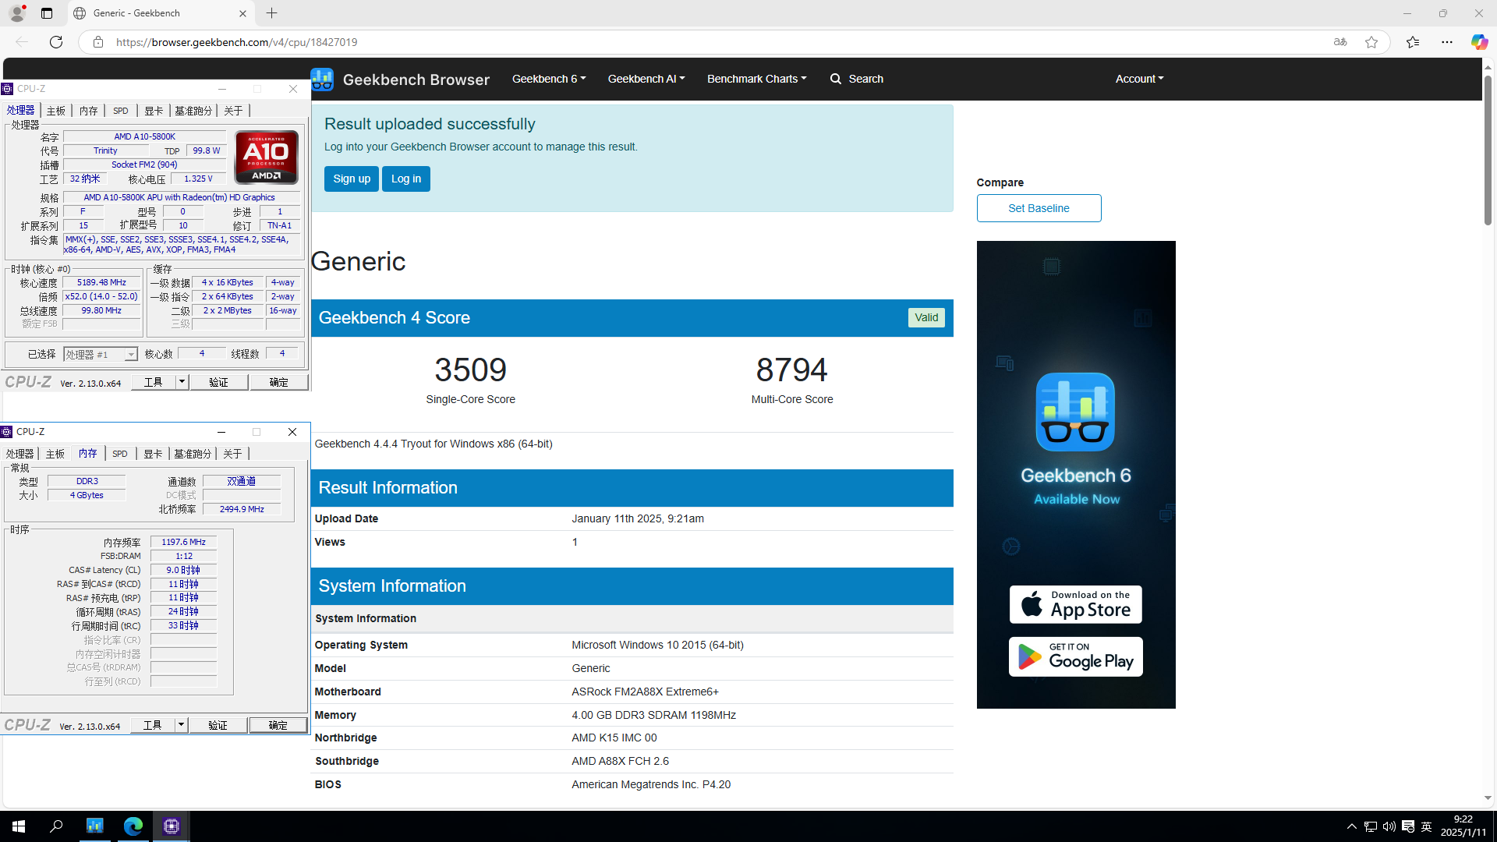Open the tab actions menu icon
1497x842 pixels.
point(47,13)
